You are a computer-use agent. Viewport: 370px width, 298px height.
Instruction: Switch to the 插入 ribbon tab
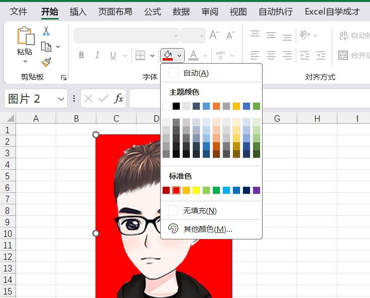[x=78, y=12]
